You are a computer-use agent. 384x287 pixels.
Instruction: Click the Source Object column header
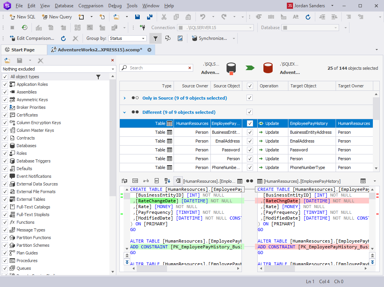point(227,86)
